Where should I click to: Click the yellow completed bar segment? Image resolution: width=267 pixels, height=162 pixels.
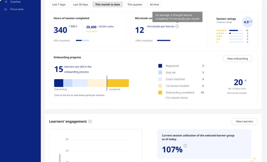click(118, 83)
